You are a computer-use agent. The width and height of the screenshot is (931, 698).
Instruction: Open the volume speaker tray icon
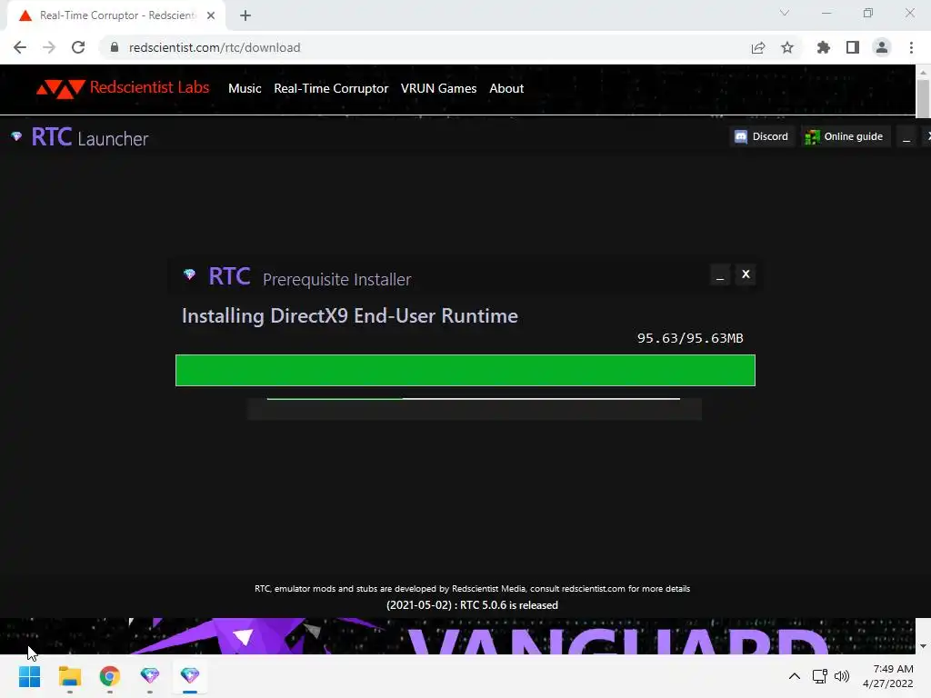tap(842, 676)
